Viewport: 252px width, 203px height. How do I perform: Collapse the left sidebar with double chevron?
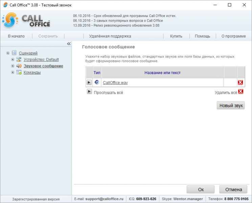pyautogui.click(x=69, y=44)
